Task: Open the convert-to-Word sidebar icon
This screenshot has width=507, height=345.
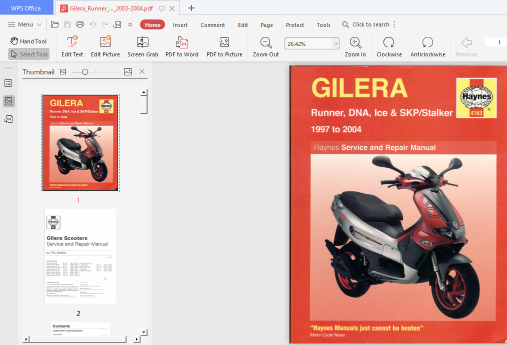Action: pyautogui.click(x=8, y=119)
